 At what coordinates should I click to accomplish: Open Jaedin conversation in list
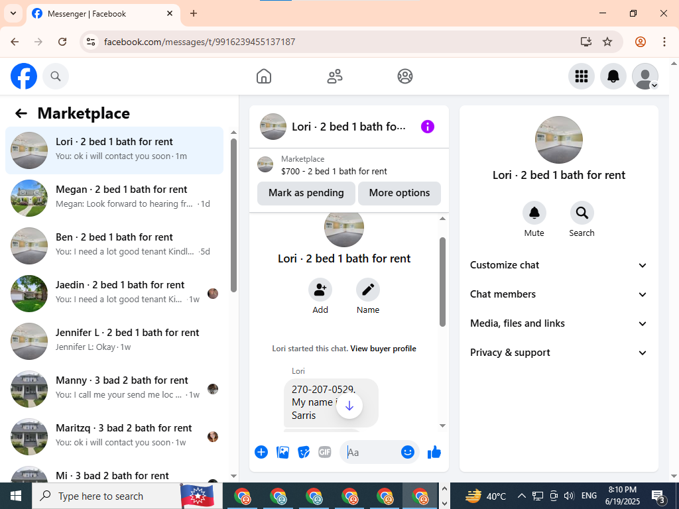[114, 294]
